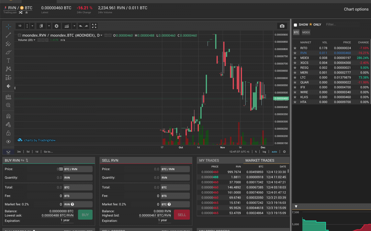Undo the last chart action
371x231 pixels.
pyautogui.click(x=80, y=26)
